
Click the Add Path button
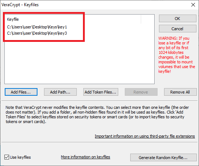pyautogui.click(x=60, y=92)
